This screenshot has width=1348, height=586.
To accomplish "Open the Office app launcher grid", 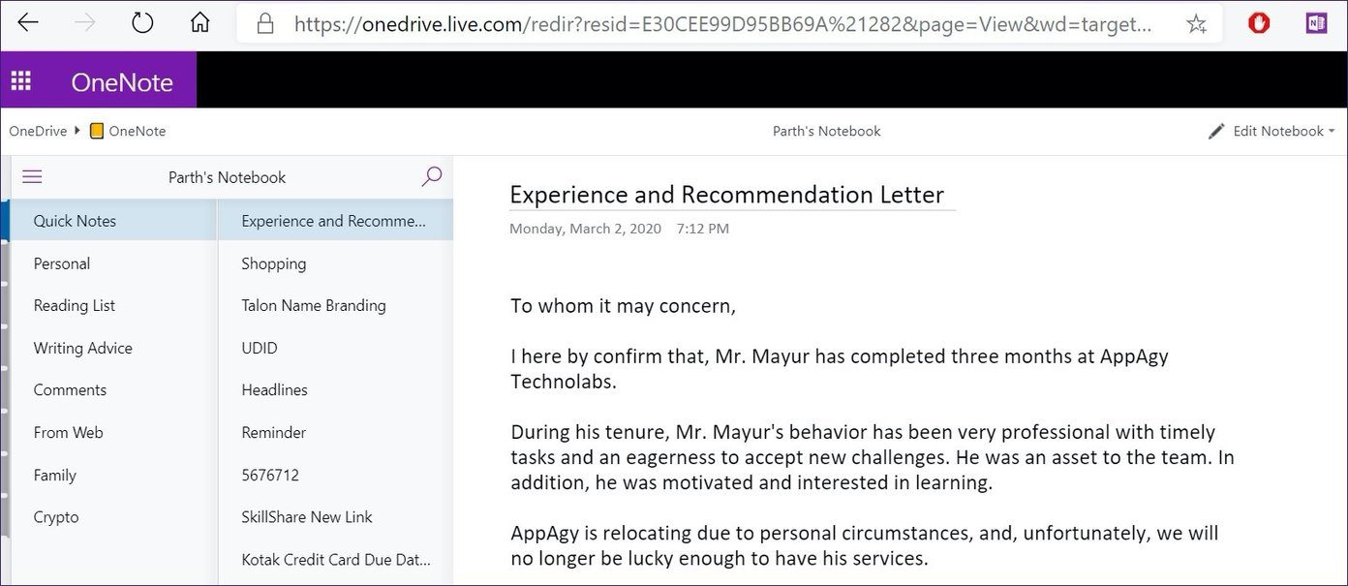I will pos(21,80).
